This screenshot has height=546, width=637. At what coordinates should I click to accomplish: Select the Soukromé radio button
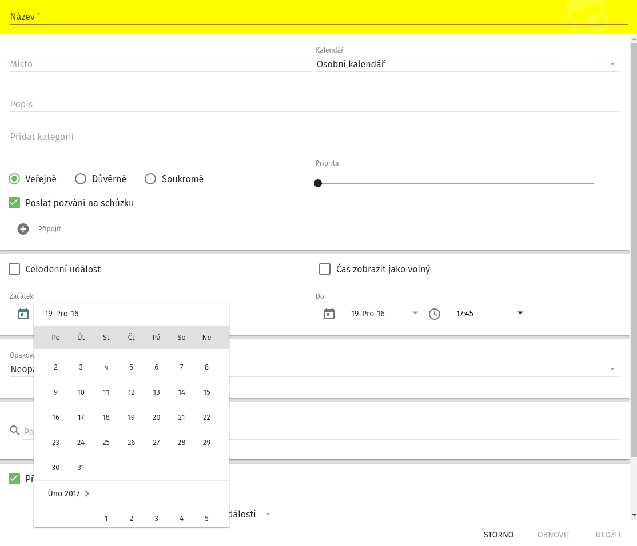[x=150, y=179]
